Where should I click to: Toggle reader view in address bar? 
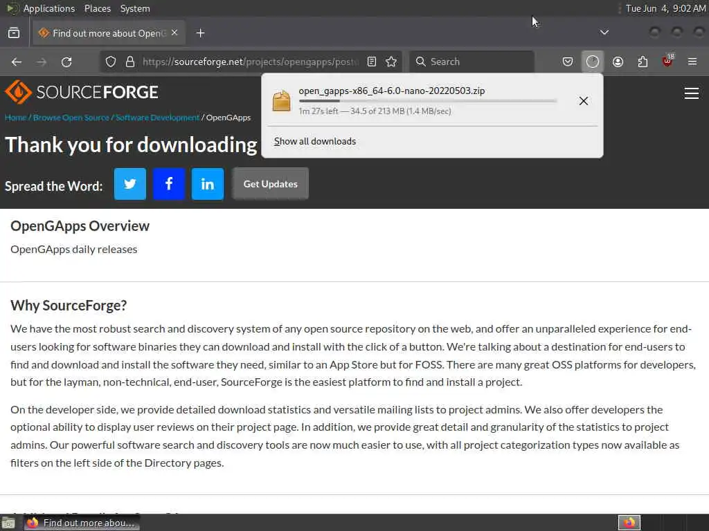372,62
